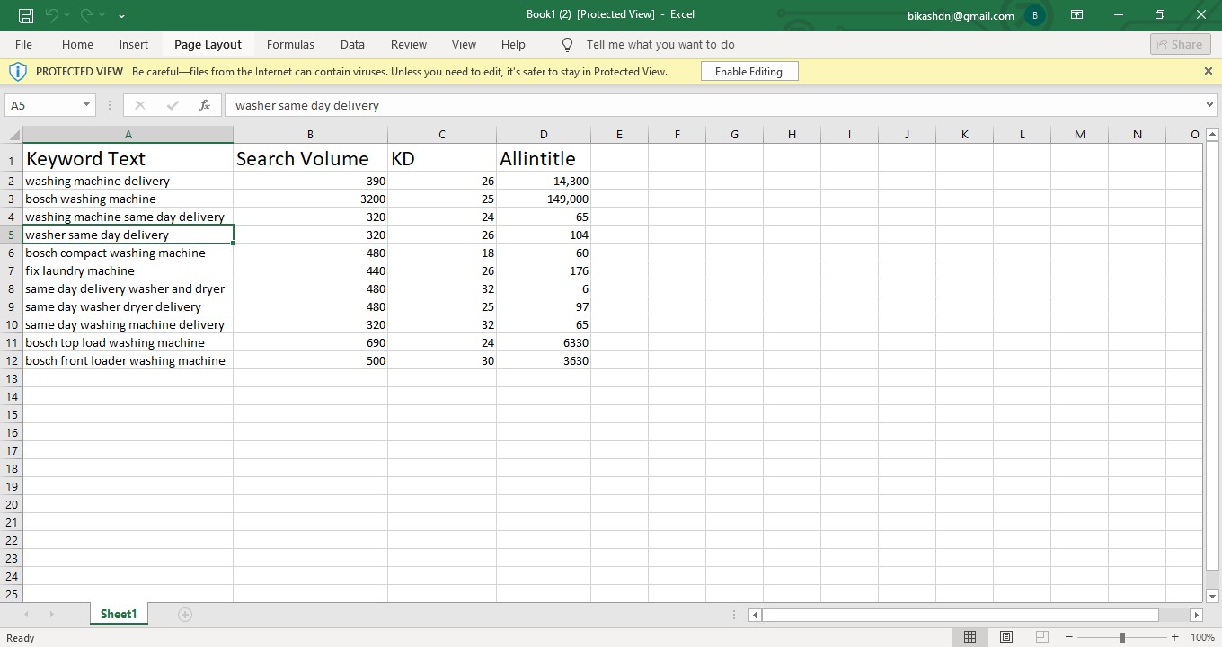Image resolution: width=1222 pixels, height=647 pixels.
Task: Click the Select All corner triangle
Action: coord(13,135)
